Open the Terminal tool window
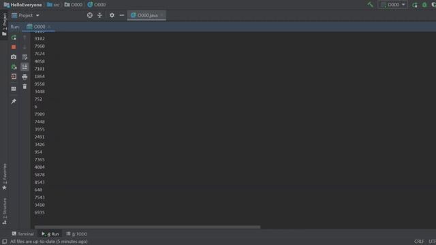 22,234
